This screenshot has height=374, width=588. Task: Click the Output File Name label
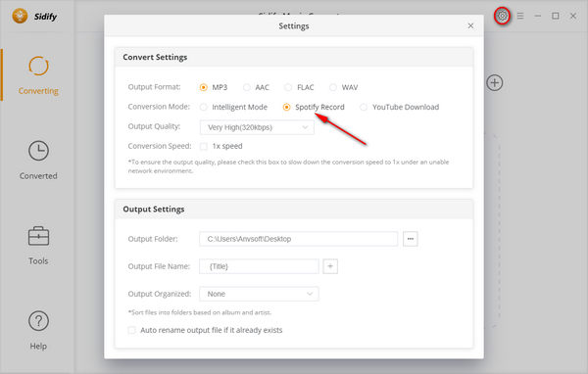point(159,266)
